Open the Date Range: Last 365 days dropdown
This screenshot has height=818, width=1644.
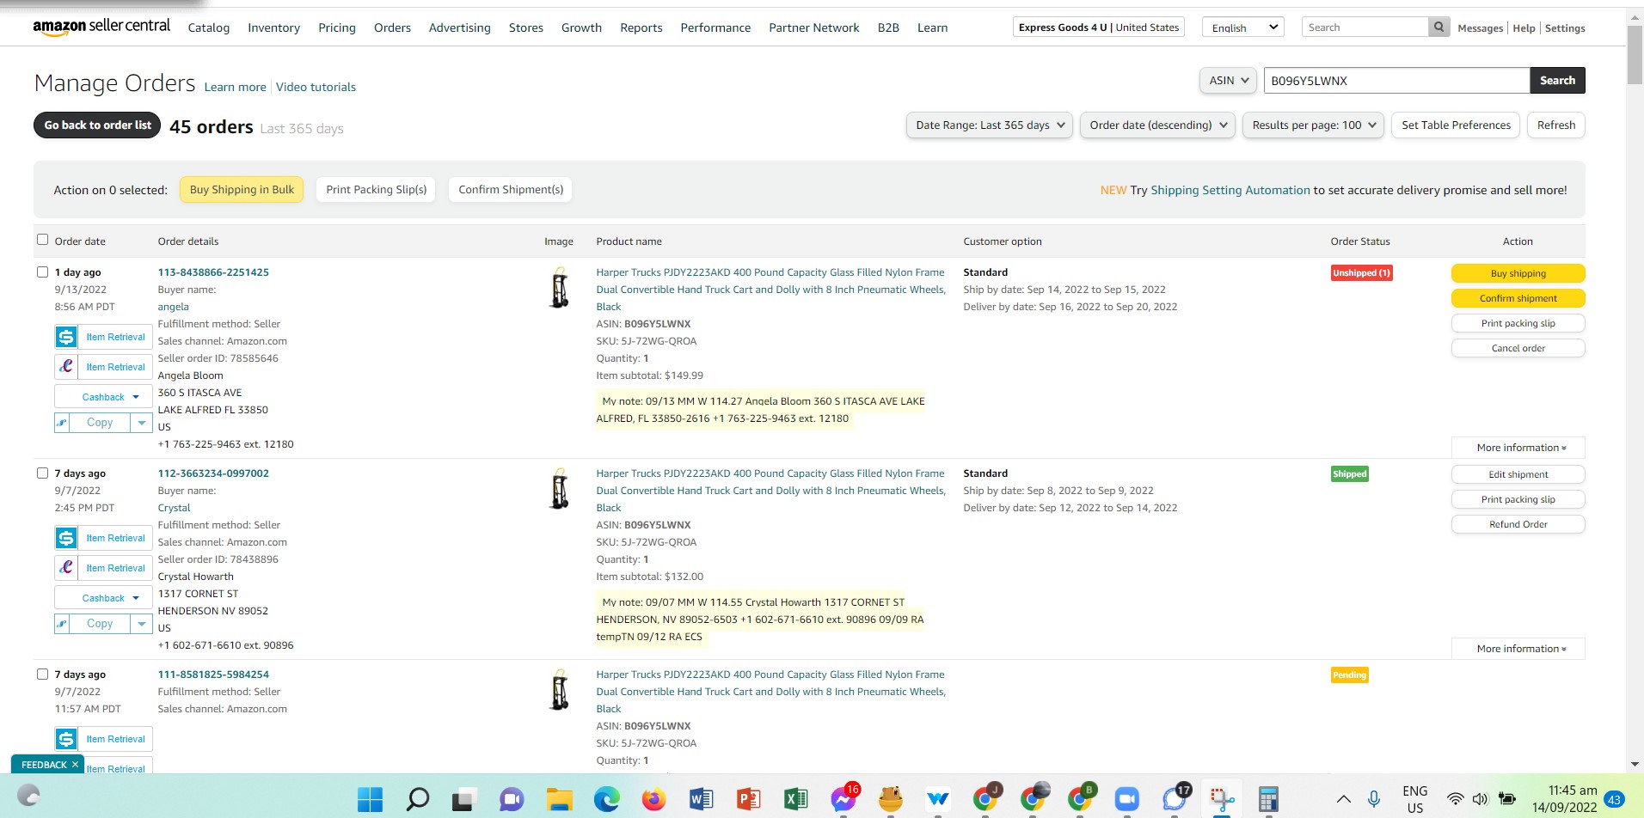pyautogui.click(x=990, y=125)
